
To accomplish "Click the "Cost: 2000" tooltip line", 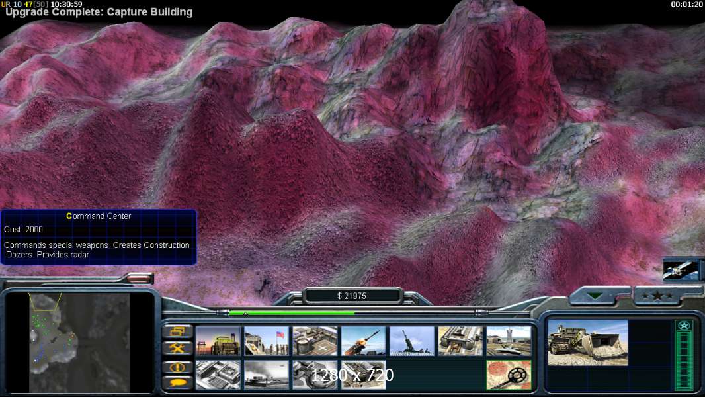I will (23, 230).
